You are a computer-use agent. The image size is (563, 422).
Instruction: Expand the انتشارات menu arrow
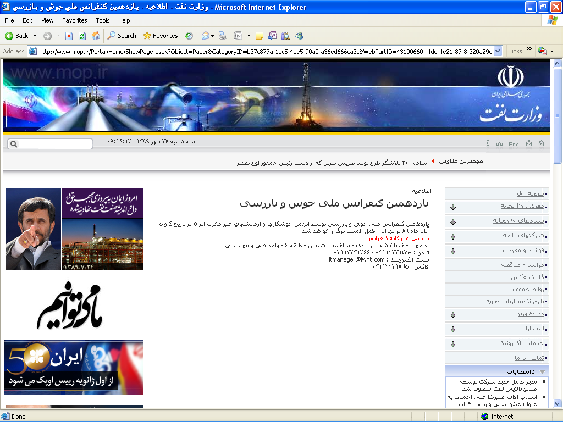point(453,329)
